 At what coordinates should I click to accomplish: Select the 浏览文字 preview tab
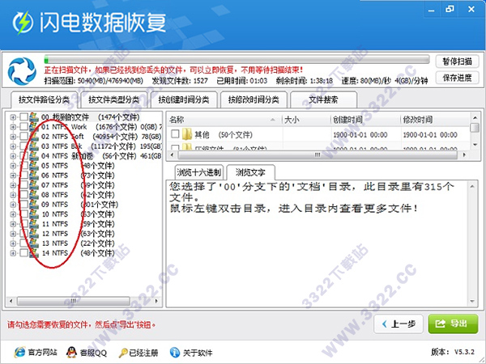pyautogui.click(x=250, y=172)
